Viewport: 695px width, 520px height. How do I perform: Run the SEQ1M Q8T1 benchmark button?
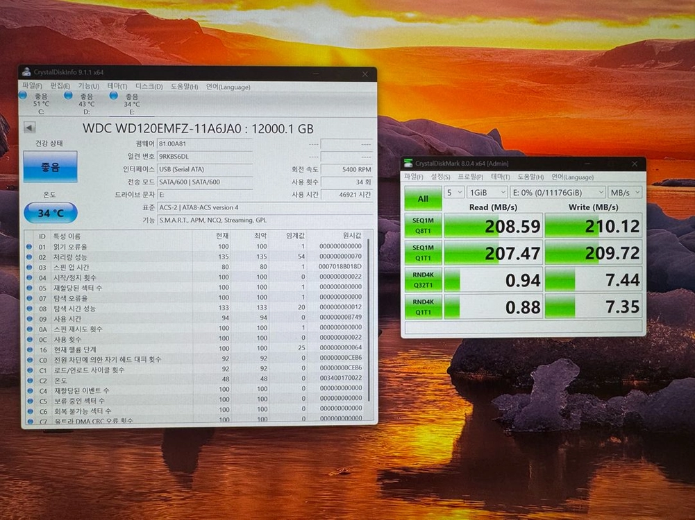tap(424, 226)
